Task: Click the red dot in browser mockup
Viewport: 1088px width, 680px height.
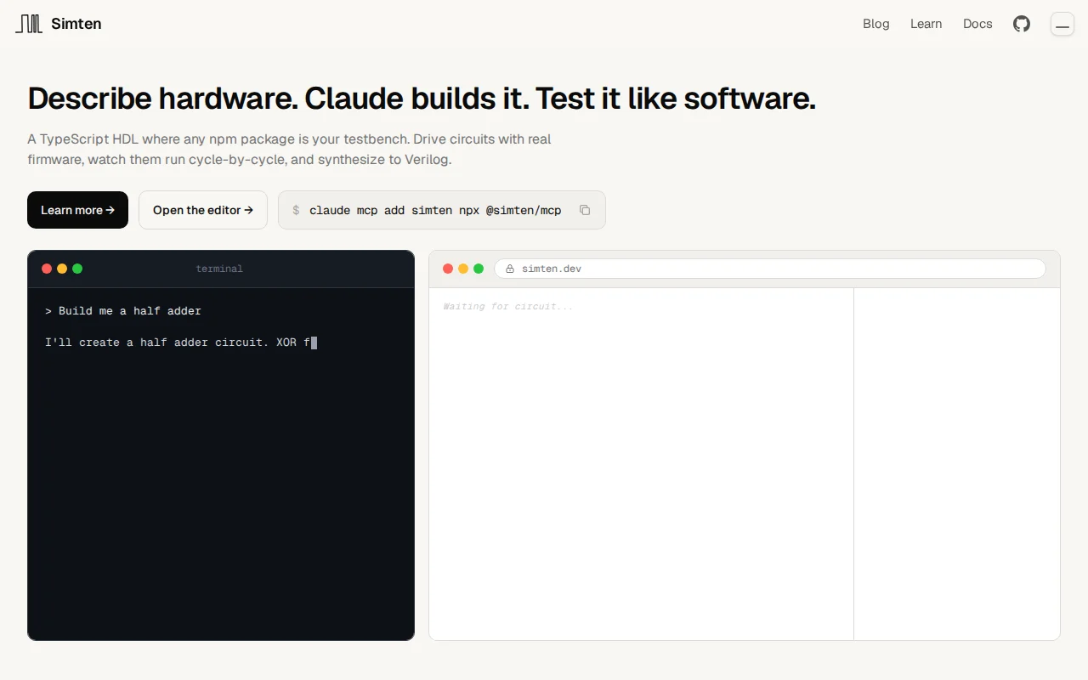Action: (x=448, y=269)
